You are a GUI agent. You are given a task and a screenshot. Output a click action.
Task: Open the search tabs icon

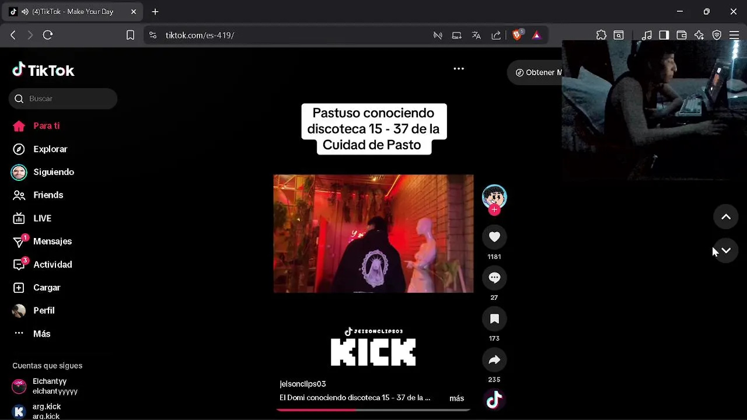pos(619,35)
